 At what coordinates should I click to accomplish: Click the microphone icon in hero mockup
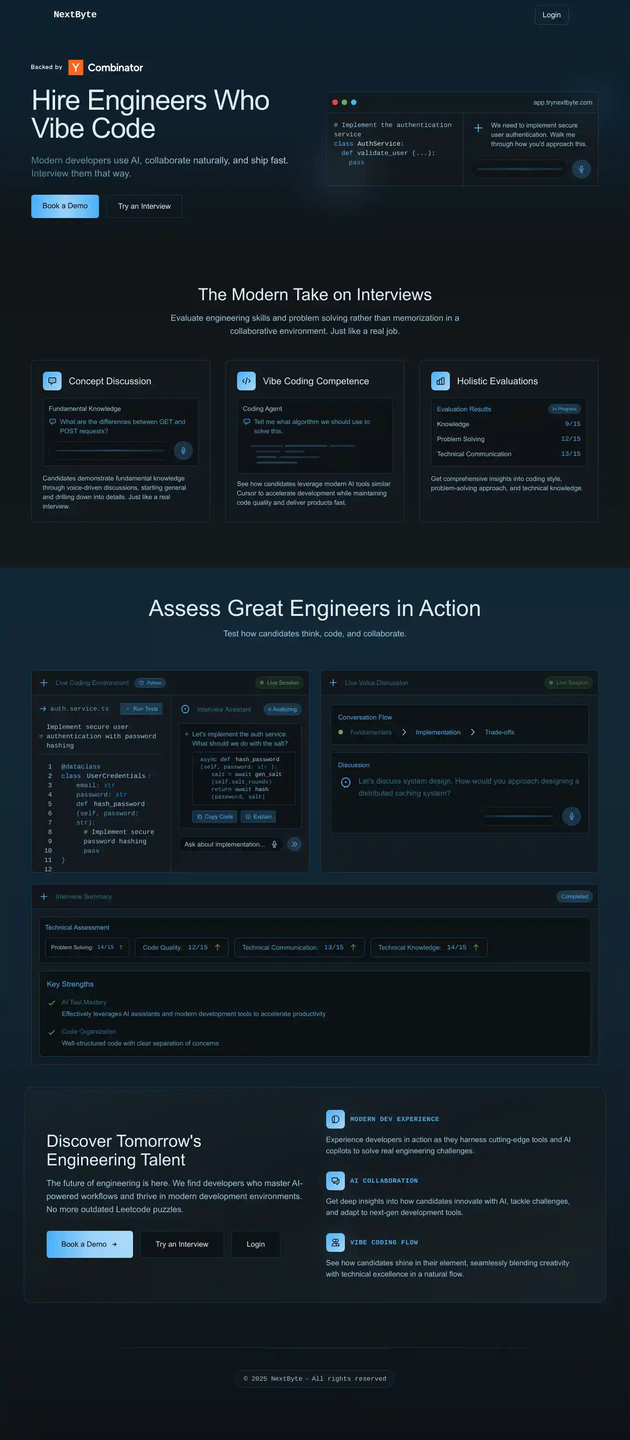coord(581,169)
